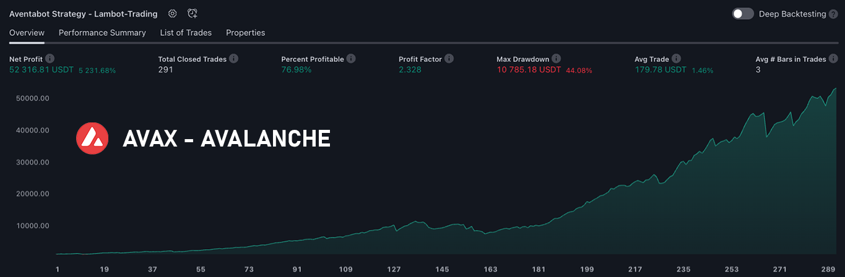Click info icon beside Net Profit
Screen dimensions: 845x277
50,59
